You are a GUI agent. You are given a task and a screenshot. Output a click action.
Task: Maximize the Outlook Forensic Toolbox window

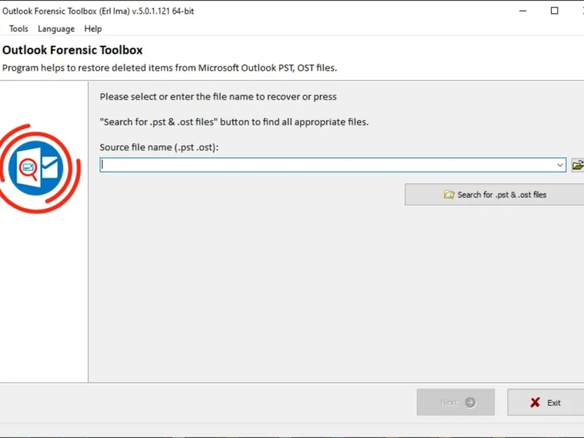554,11
